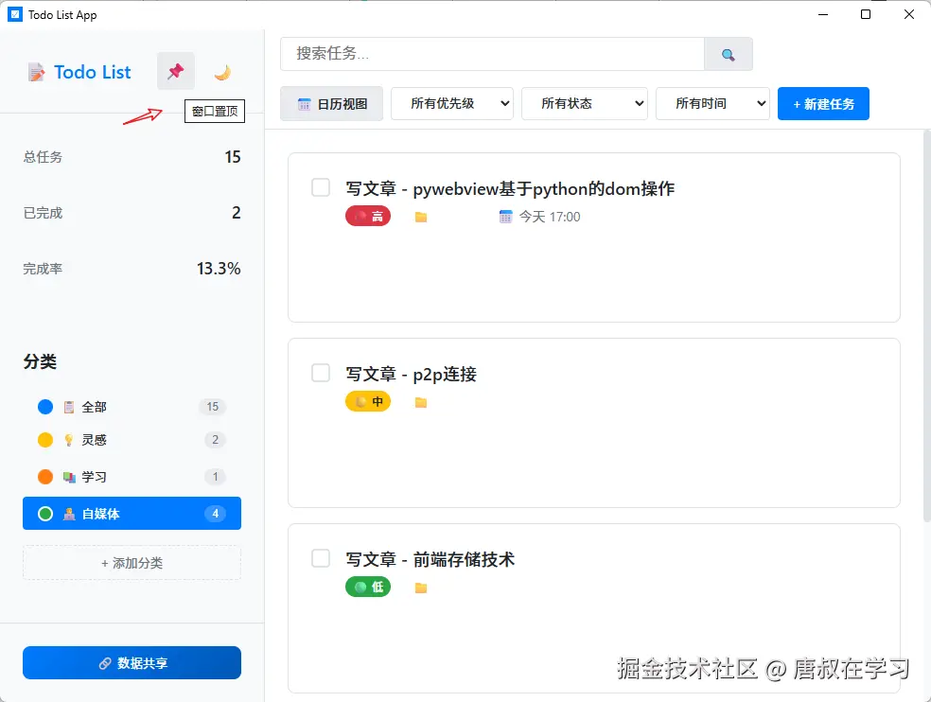Click the 1 count badge for 学习

(x=215, y=477)
